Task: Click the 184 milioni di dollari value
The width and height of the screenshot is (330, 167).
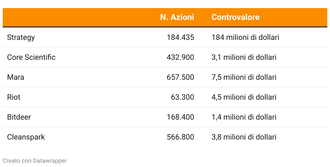Action: pyautogui.click(x=245, y=37)
